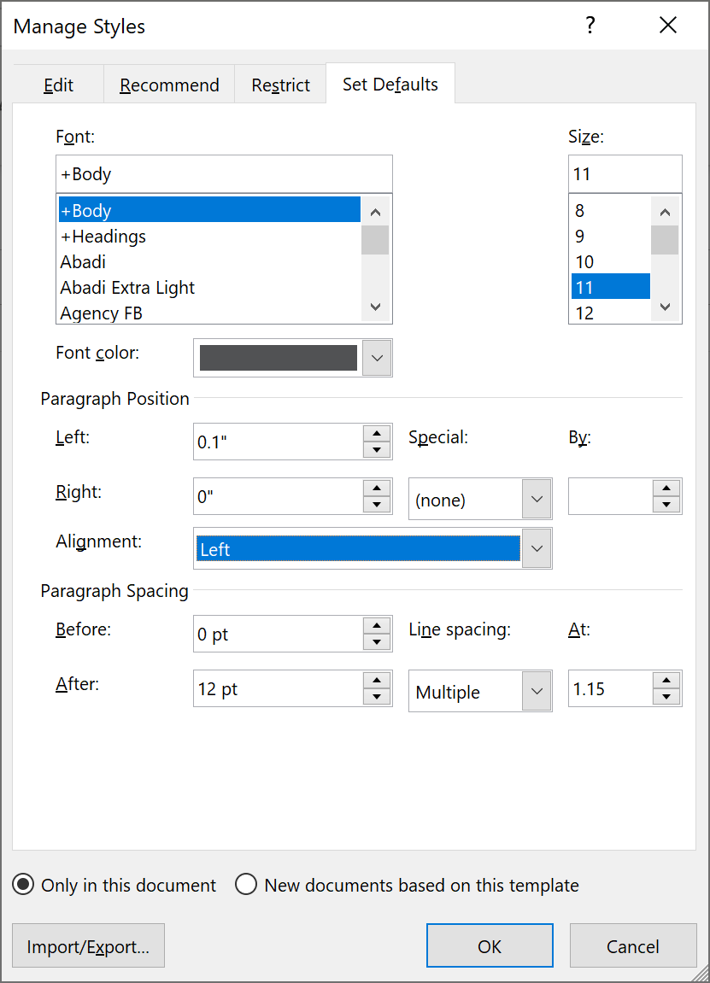Screen dimensions: 710x983
Task: Open the Font color picker arrow
Action: click(377, 358)
